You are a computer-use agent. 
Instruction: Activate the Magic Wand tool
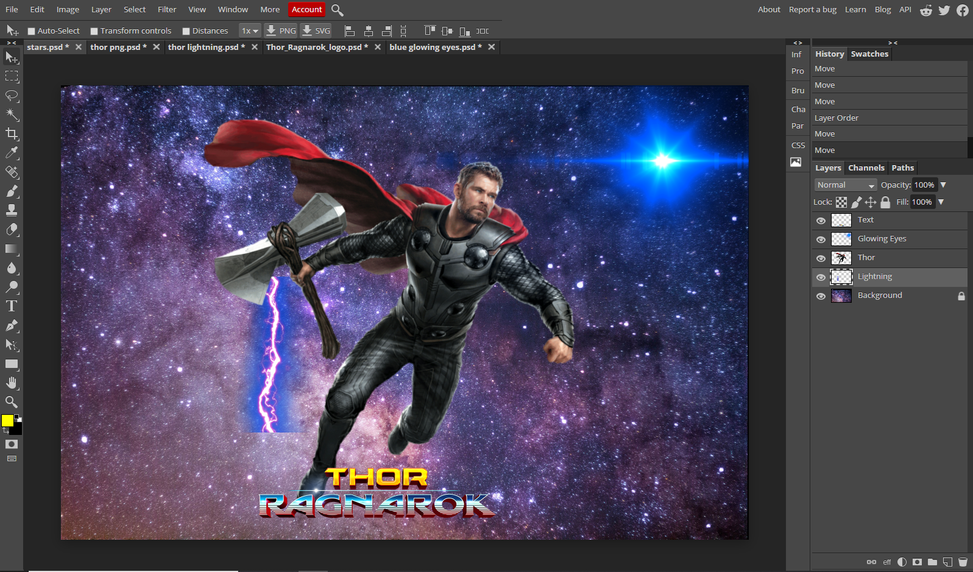[12, 115]
